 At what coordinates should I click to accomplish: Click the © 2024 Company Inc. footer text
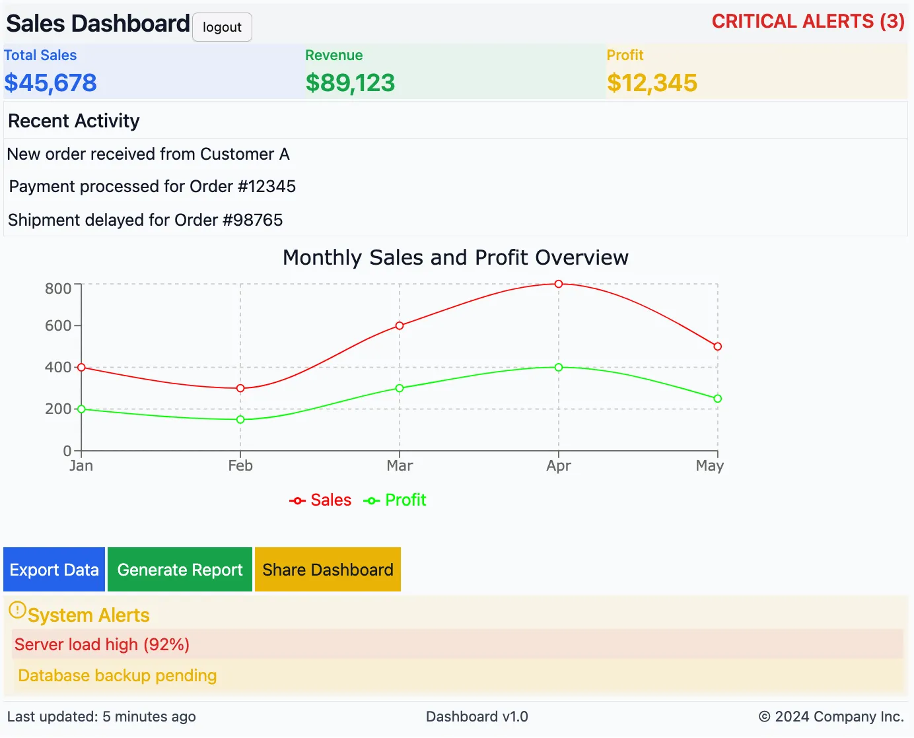point(831,716)
